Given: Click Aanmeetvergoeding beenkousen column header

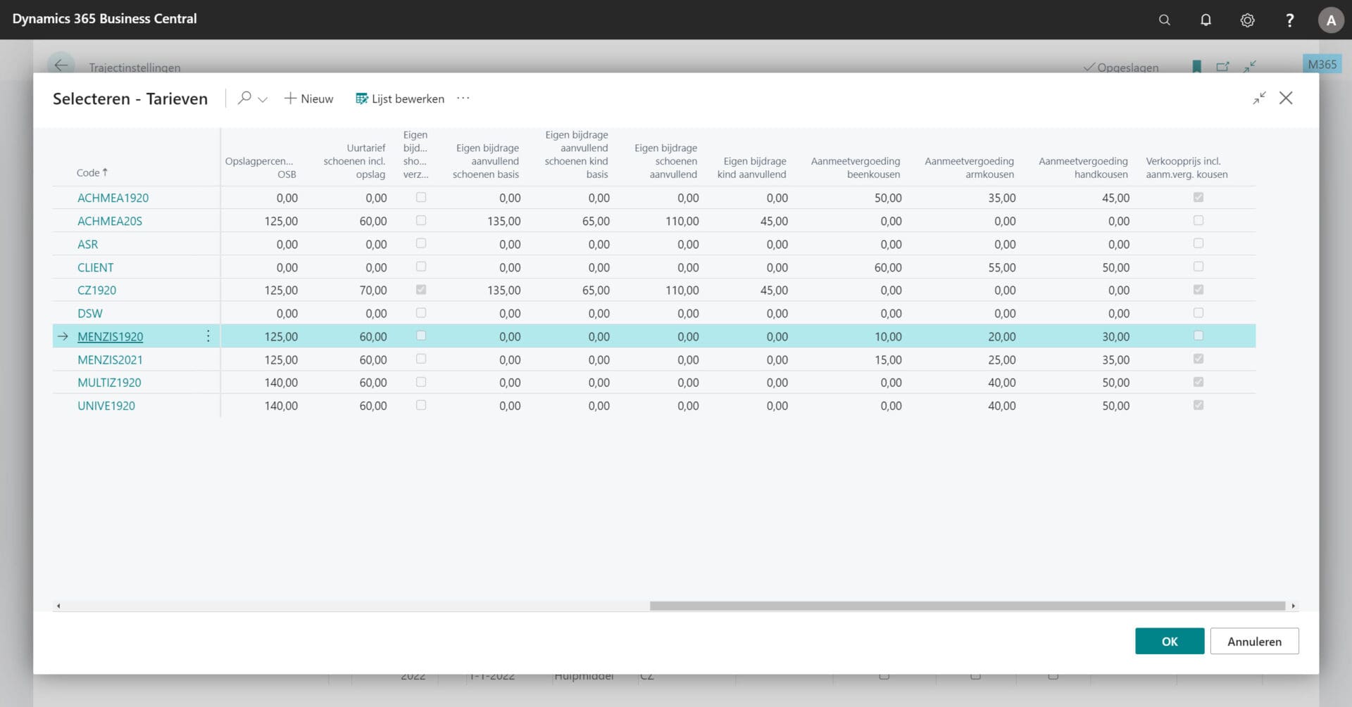Looking at the screenshot, I should click(855, 167).
